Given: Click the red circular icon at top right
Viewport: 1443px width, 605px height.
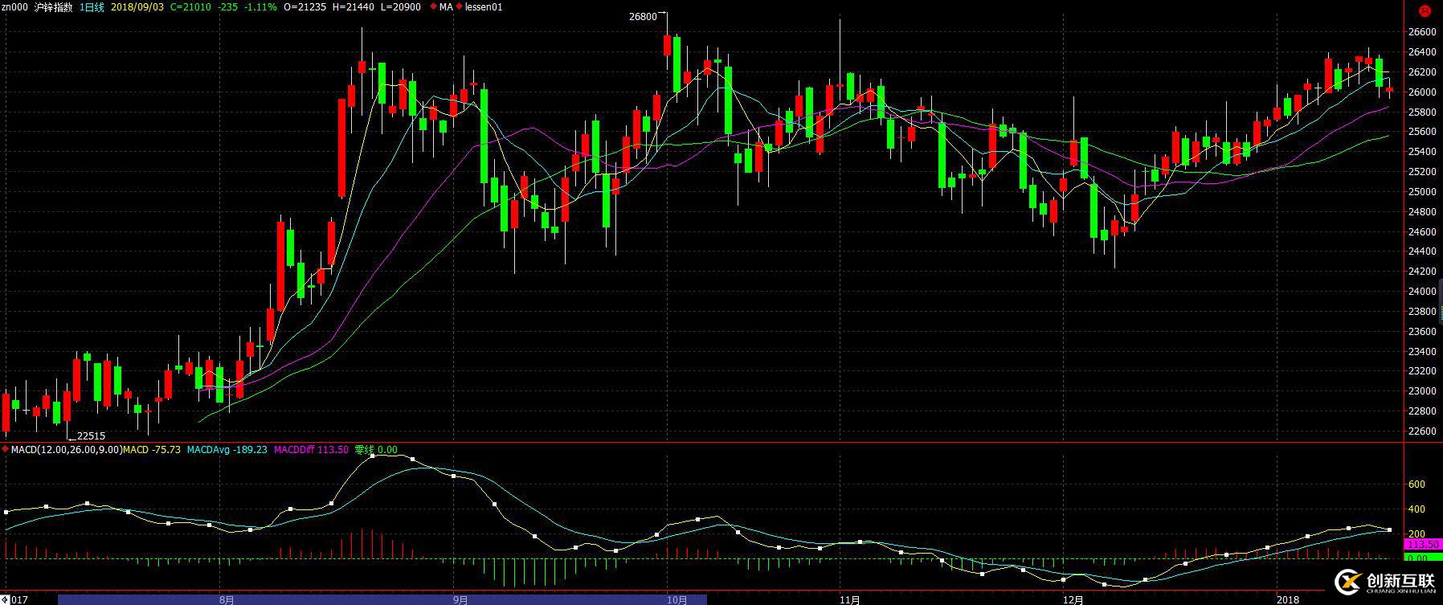Looking at the screenshot, I should click(x=1425, y=10).
